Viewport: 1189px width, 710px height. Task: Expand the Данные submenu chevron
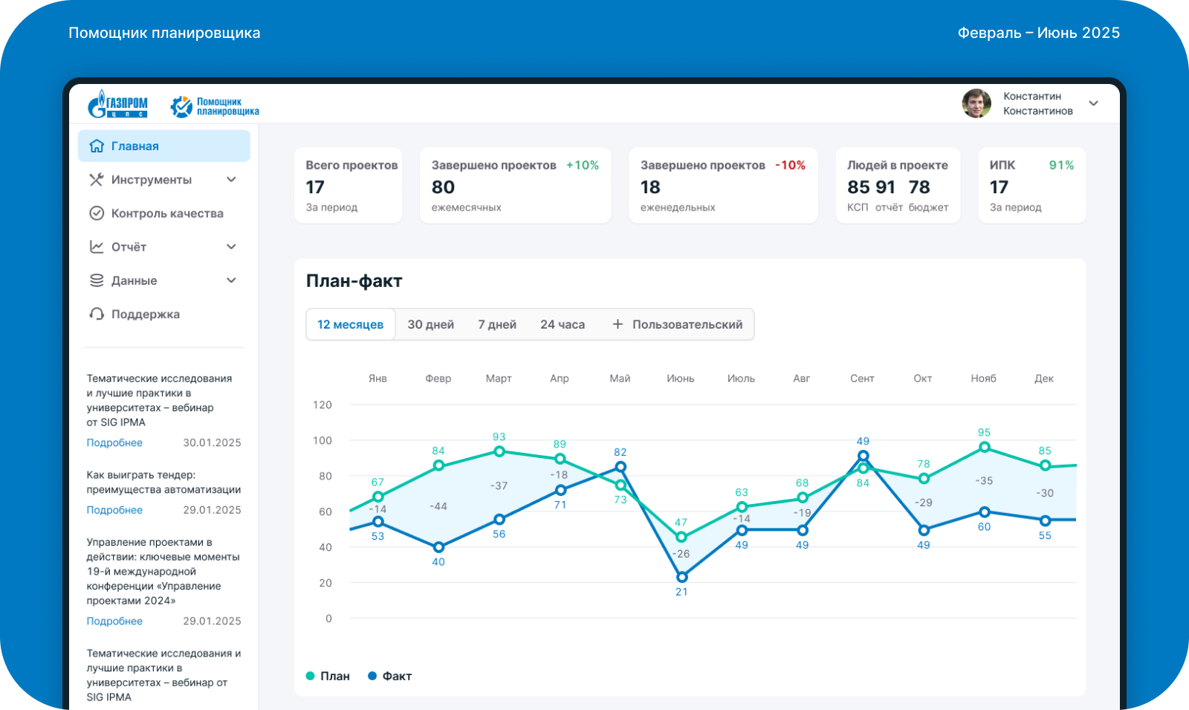231,280
